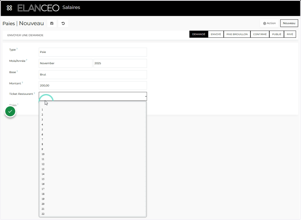301x220 pixels.
Task: Click the Ticket Restaurant dropdown arrow
Action: click(x=145, y=97)
